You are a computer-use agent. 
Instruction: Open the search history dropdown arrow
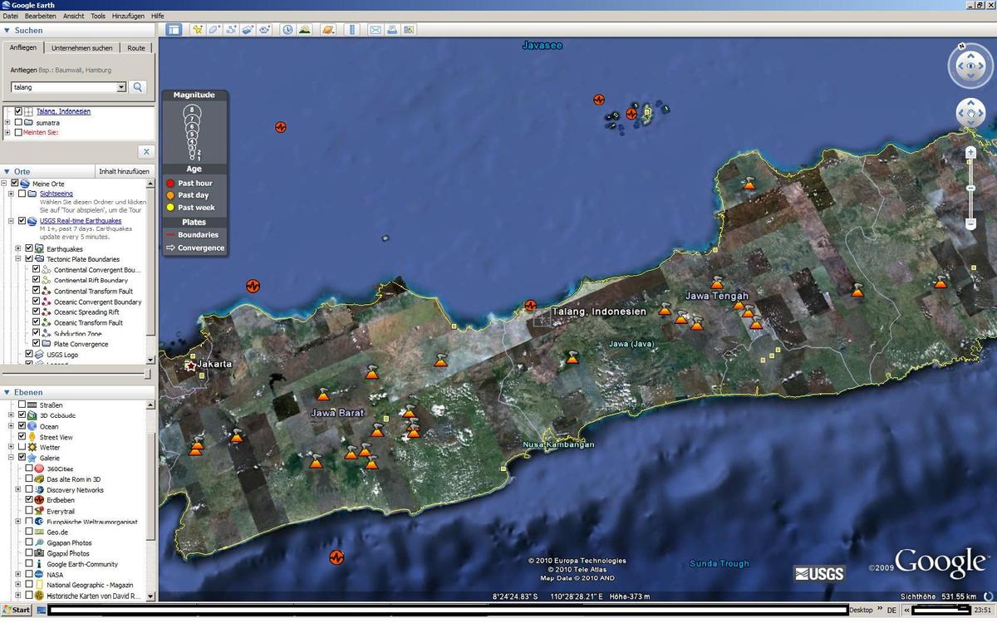[x=121, y=87]
